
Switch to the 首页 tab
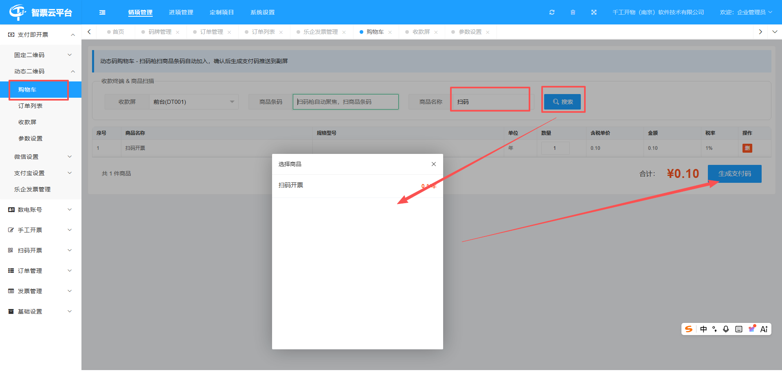pyautogui.click(x=116, y=32)
